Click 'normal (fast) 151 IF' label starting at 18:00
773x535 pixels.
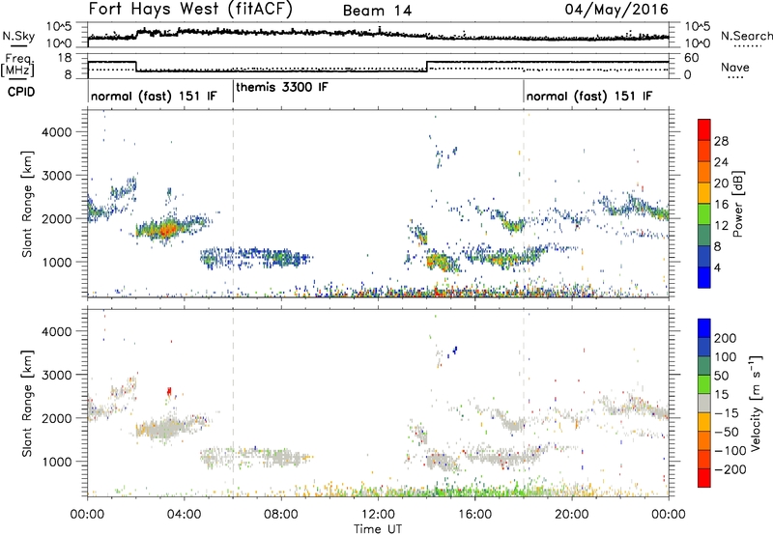589,96
